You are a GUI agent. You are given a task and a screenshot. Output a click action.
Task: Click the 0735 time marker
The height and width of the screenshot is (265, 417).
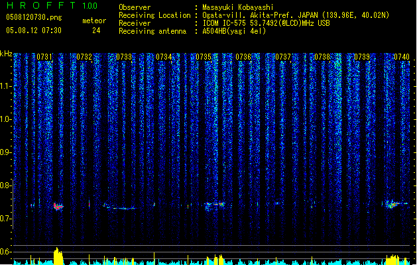click(204, 57)
